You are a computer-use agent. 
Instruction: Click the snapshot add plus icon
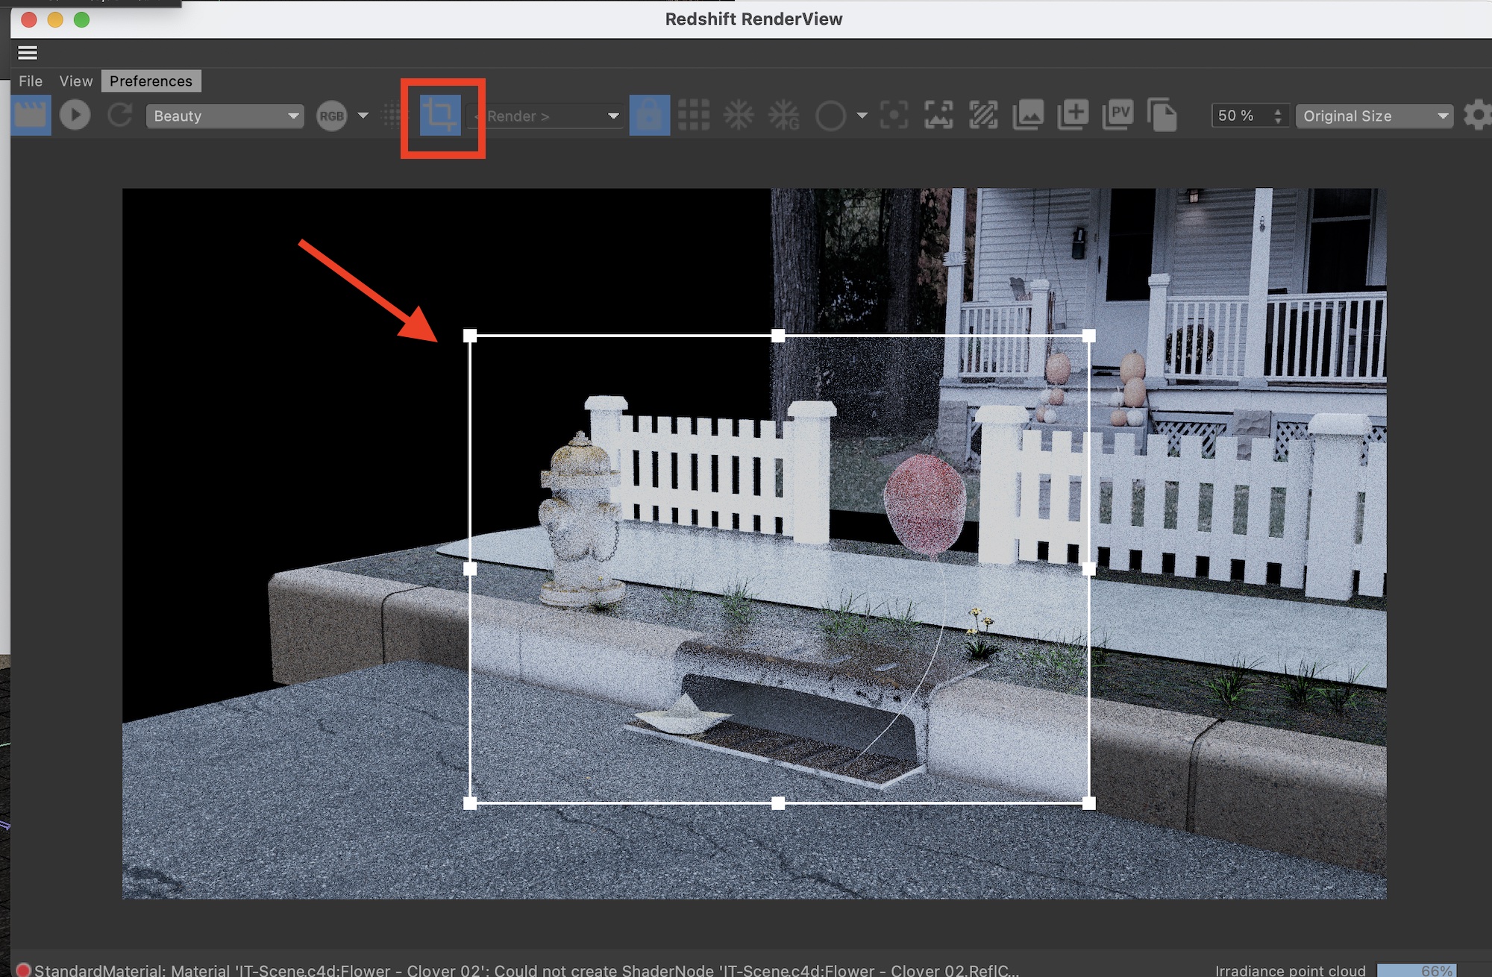[x=1073, y=116]
